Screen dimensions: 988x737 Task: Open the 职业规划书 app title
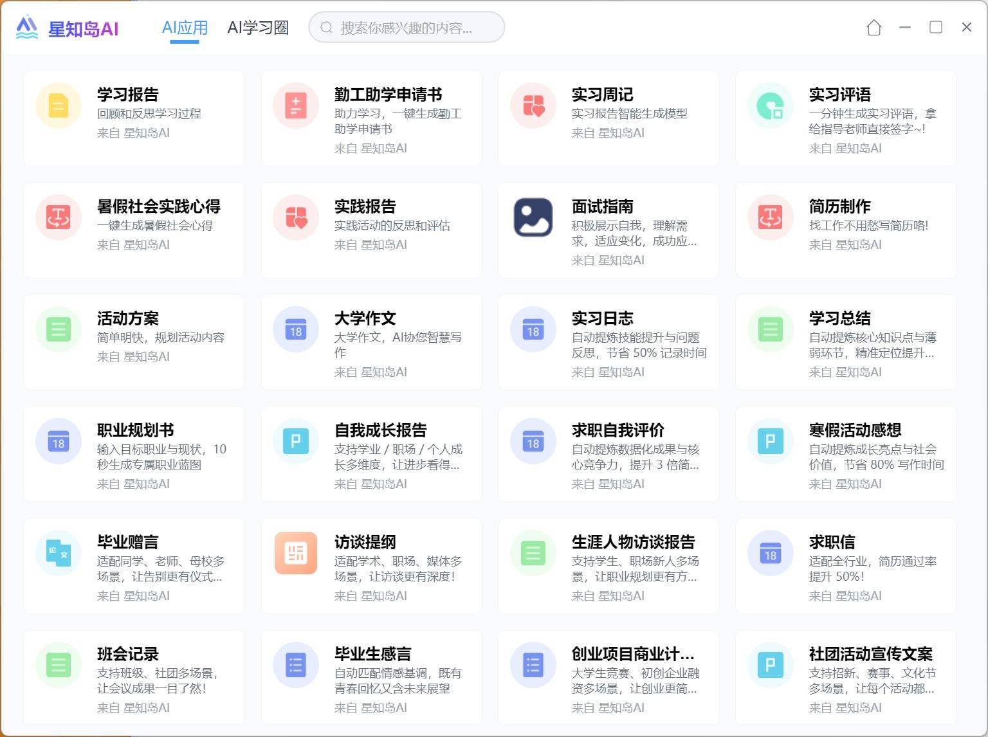click(x=135, y=430)
